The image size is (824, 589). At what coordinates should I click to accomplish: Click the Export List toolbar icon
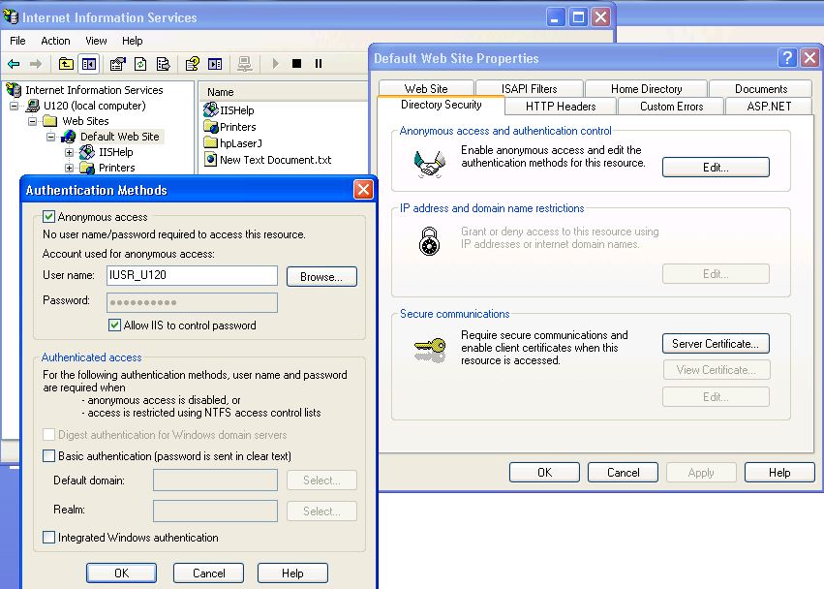point(164,64)
